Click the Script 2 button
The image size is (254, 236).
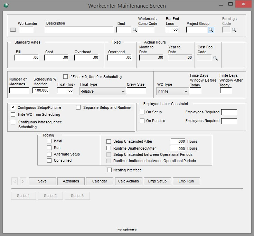tap(50, 196)
